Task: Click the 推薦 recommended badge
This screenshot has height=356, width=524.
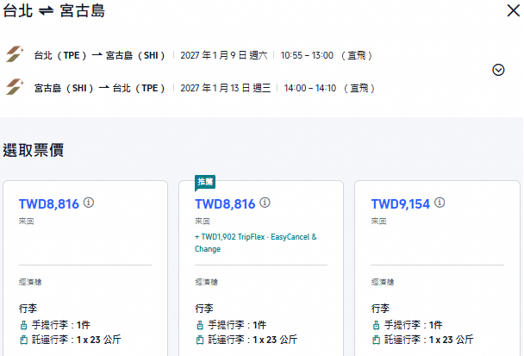Action: pyautogui.click(x=205, y=183)
